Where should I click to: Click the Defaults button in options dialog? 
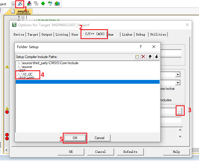point(130,152)
